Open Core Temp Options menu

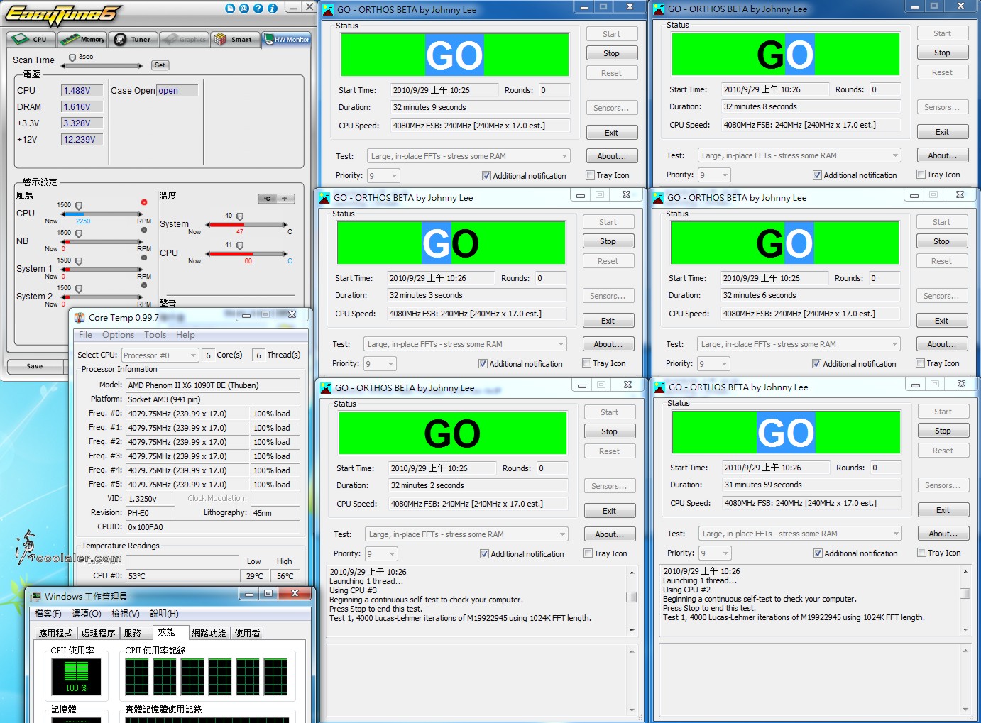[x=118, y=335]
